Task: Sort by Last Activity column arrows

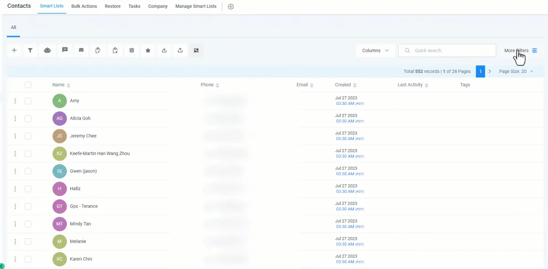Action: (427, 85)
